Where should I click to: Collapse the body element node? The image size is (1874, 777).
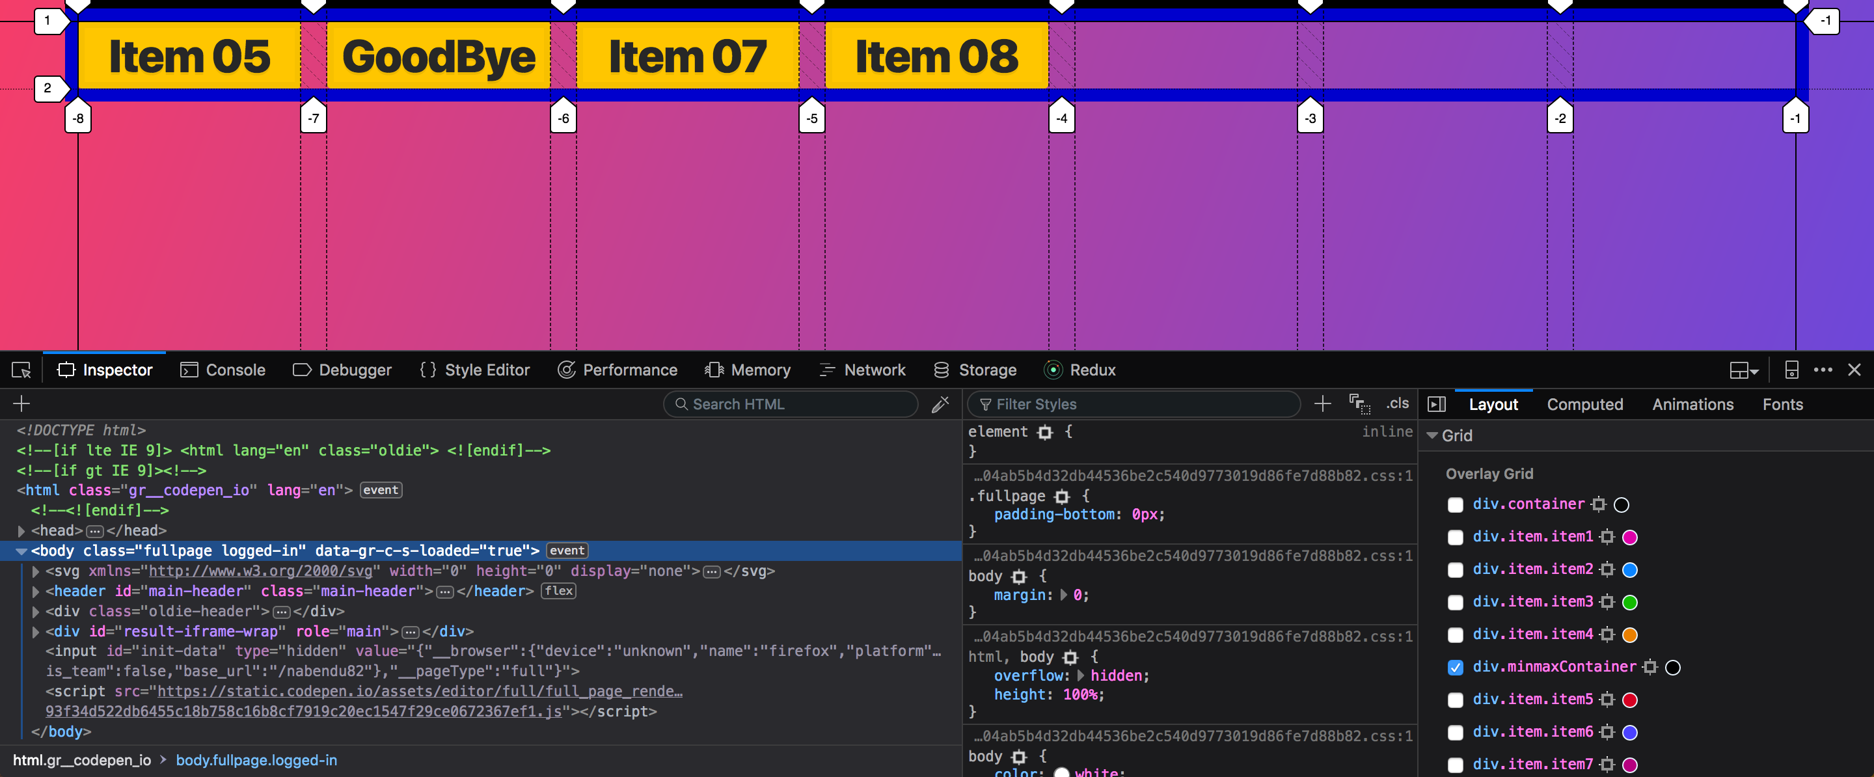[x=21, y=551]
